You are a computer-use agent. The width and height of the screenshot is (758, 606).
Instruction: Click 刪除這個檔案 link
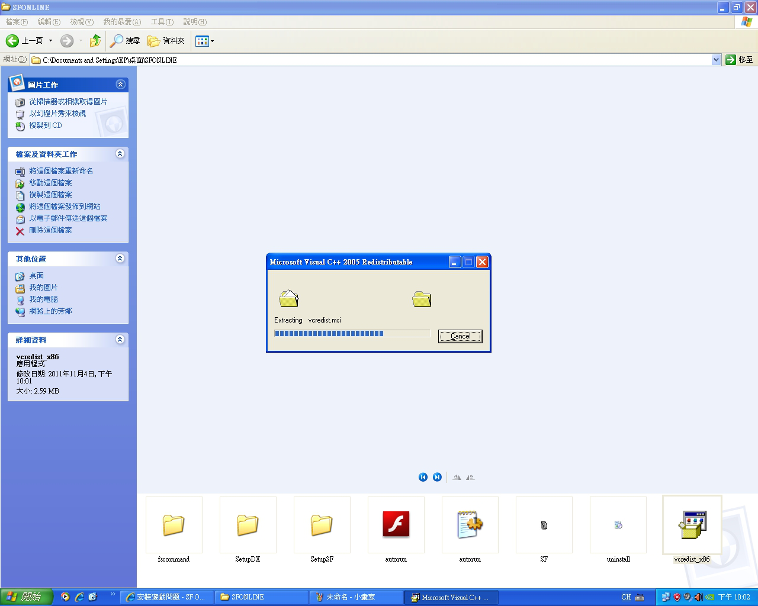(x=50, y=230)
